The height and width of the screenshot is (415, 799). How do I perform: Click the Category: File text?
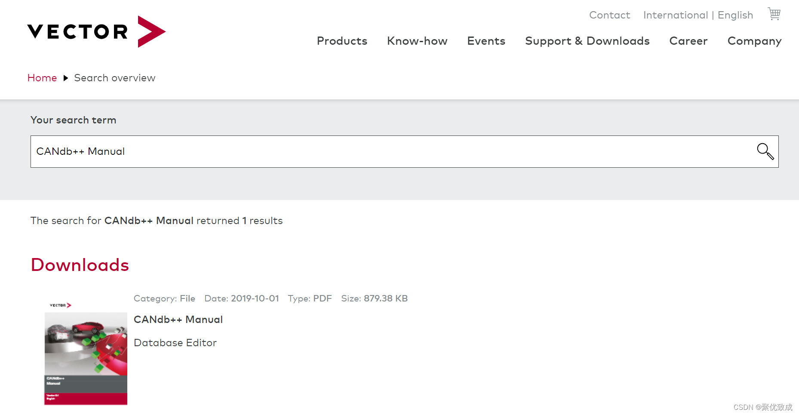pos(164,298)
